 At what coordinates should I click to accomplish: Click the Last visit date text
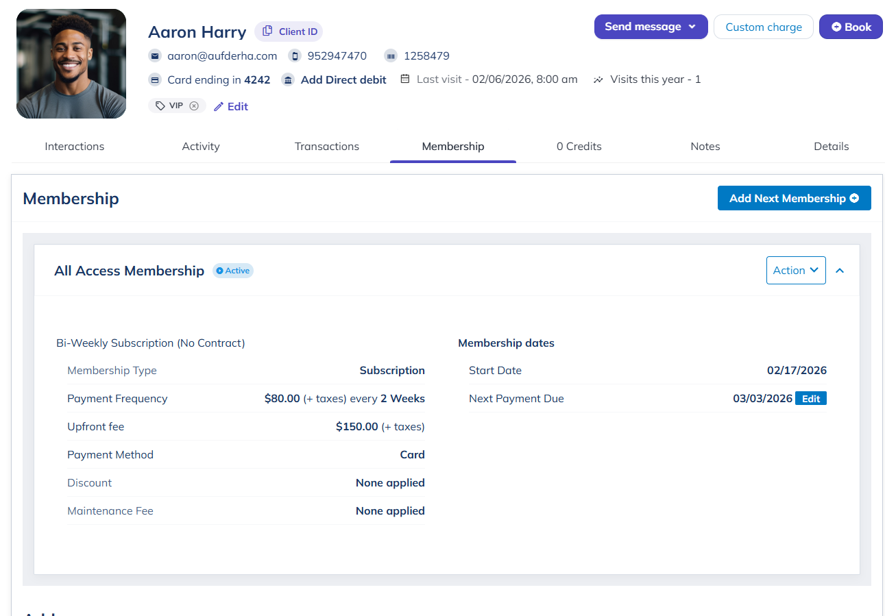[x=497, y=79]
